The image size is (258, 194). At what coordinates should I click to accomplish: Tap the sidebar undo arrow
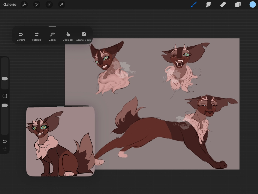coord(5,141)
